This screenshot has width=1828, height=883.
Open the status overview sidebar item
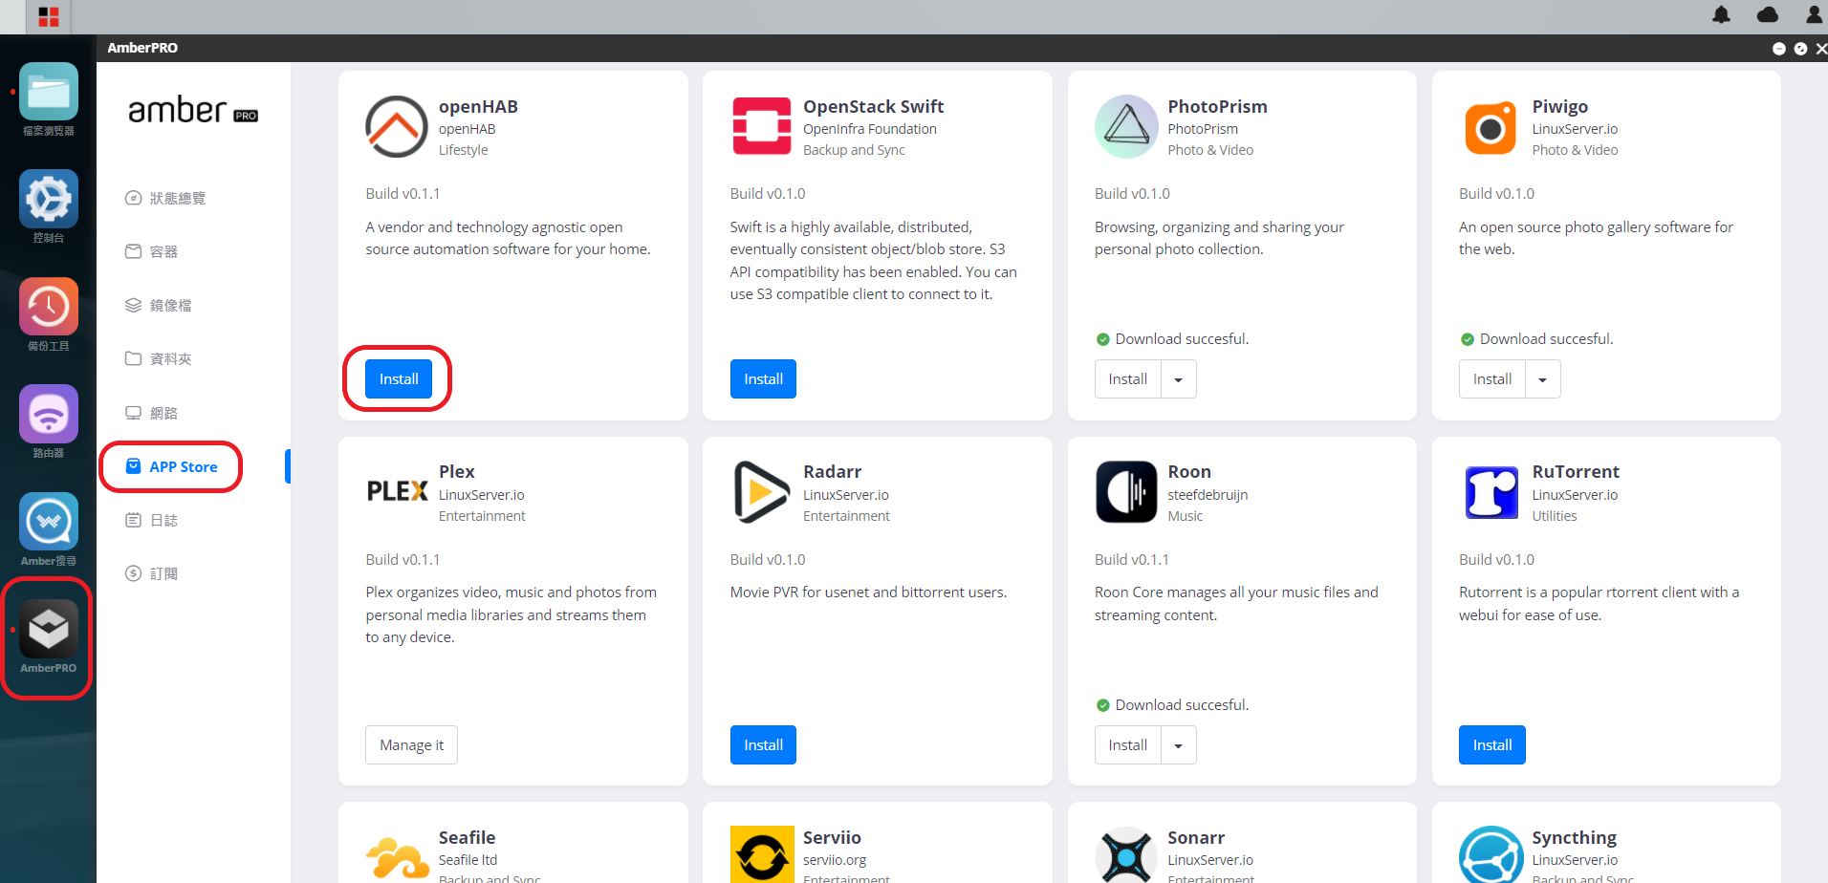click(x=165, y=198)
